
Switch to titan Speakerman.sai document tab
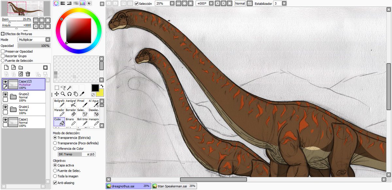point(174,186)
